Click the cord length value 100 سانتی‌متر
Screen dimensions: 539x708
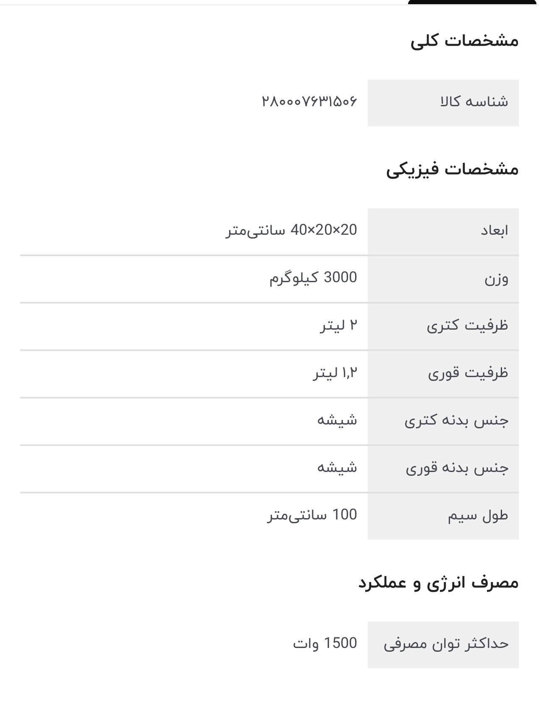(312, 515)
